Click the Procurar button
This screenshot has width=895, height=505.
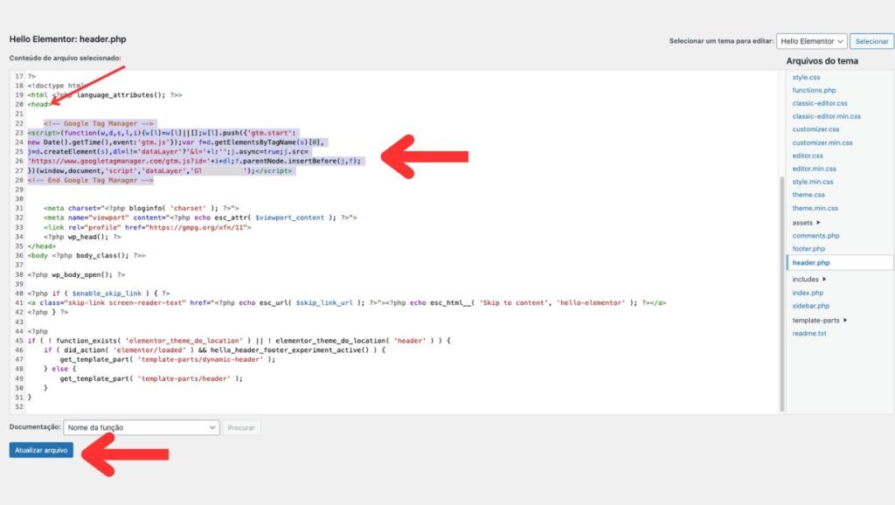(241, 427)
